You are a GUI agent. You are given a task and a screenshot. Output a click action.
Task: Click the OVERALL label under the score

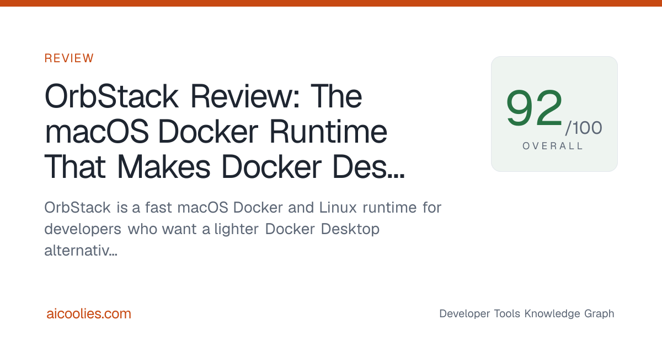[553, 146]
